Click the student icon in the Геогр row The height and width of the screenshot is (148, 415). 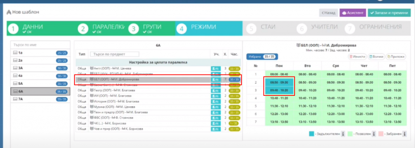click(x=216, y=91)
